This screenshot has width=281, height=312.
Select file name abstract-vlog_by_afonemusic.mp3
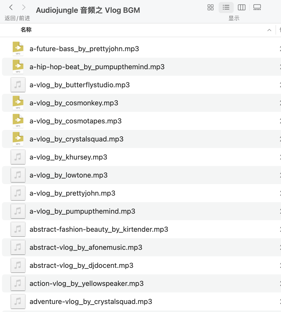pos(86,247)
